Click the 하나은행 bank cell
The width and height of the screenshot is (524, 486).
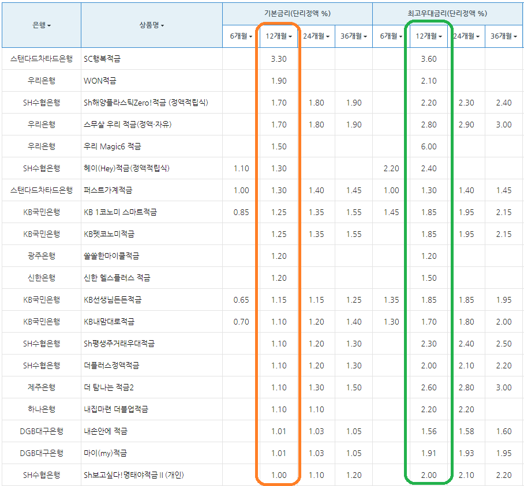[42, 409]
